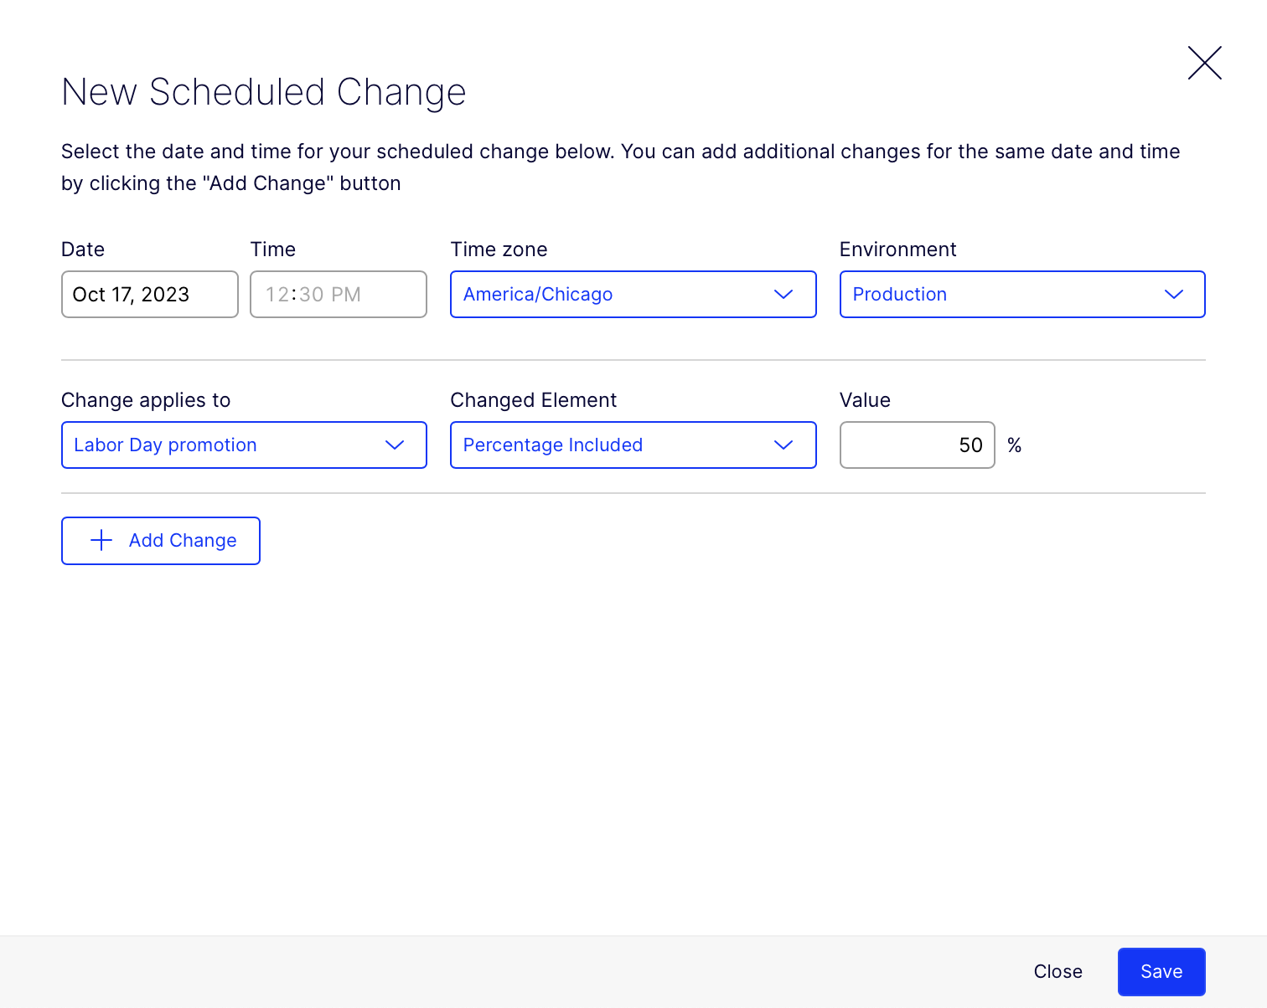
Task: Open the America/Chicago time zone dropdown
Action: [x=633, y=294]
